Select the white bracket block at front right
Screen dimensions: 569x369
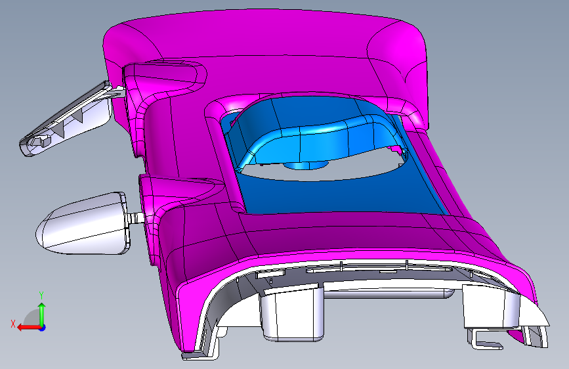(x=491, y=307)
